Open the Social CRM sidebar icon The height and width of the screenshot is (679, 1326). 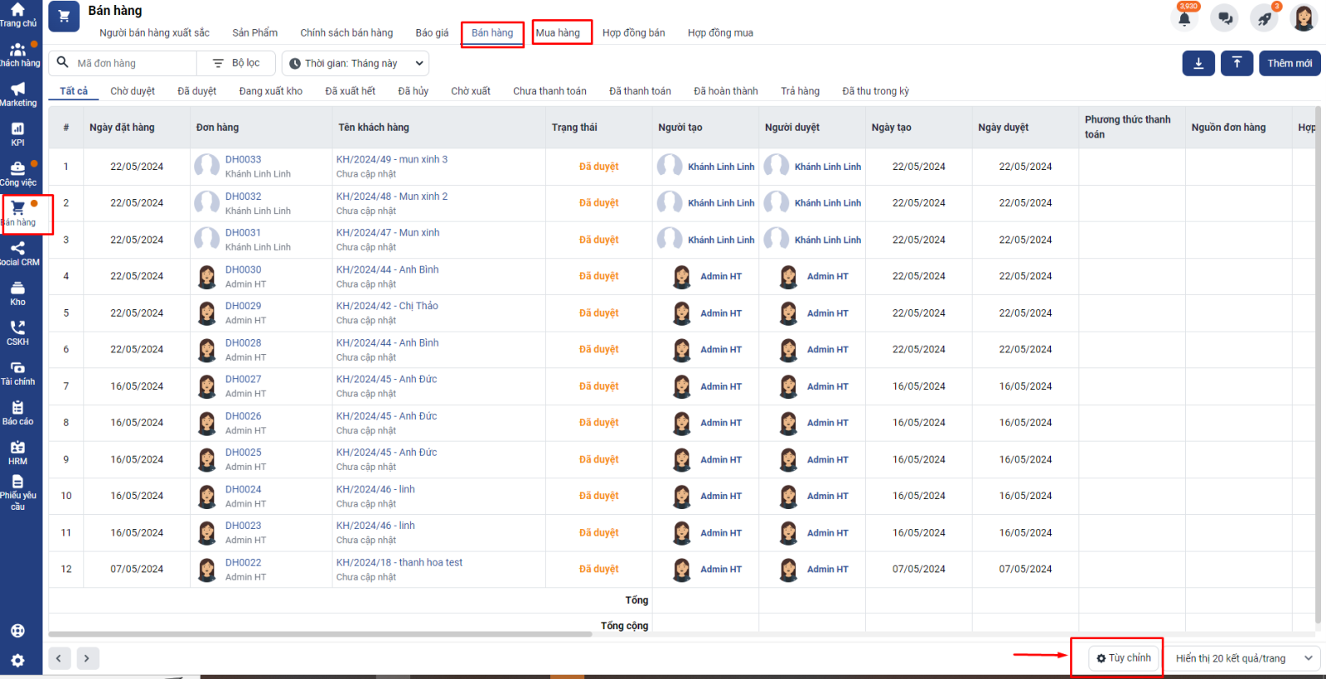(17, 253)
